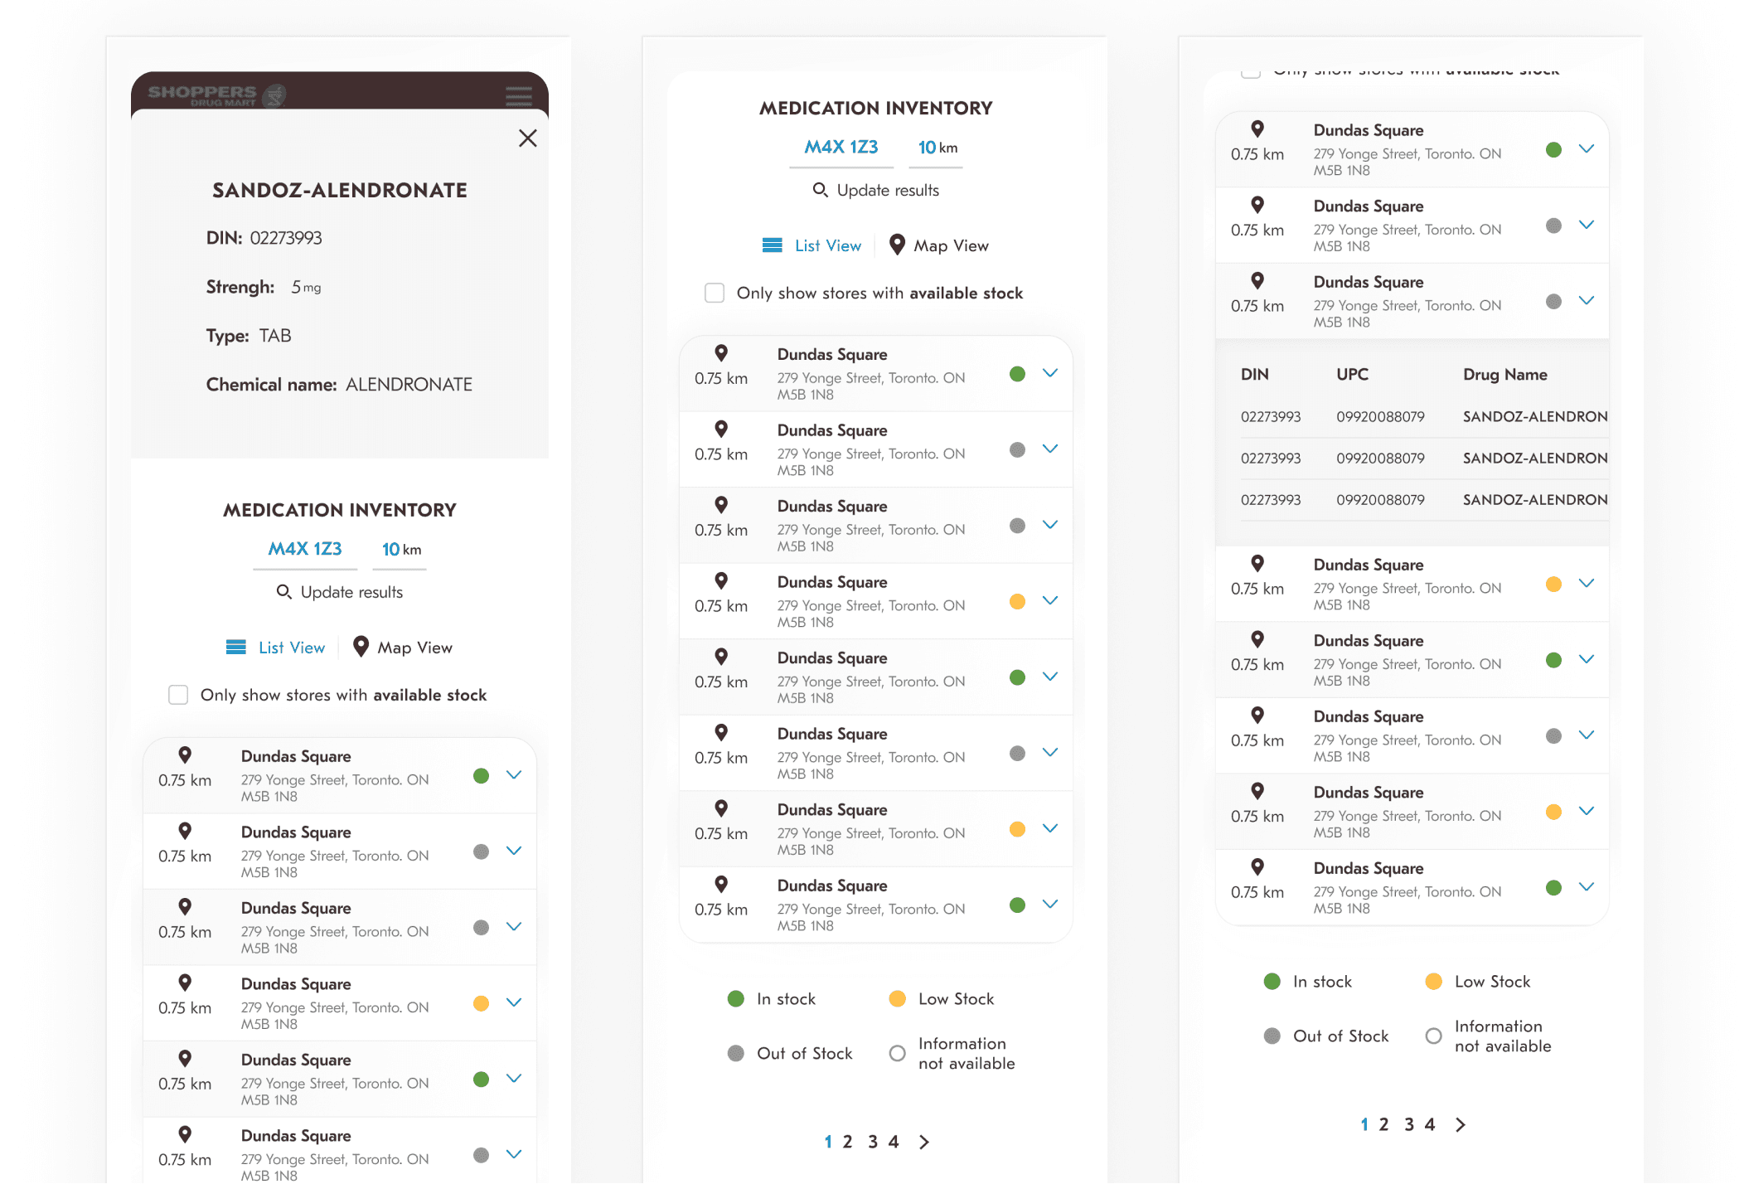Expand the last Dundas Square row, middle panel
Image resolution: width=1749 pixels, height=1184 pixels.
(x=1050, y=904)
